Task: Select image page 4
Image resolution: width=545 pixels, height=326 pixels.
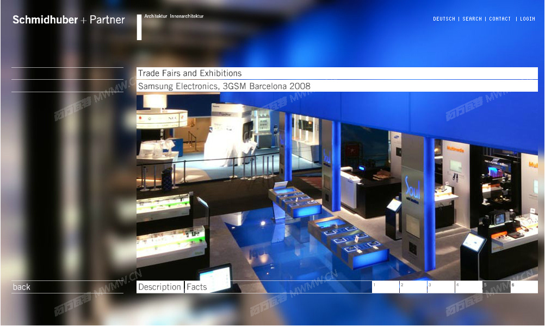Action: [469, 287]
